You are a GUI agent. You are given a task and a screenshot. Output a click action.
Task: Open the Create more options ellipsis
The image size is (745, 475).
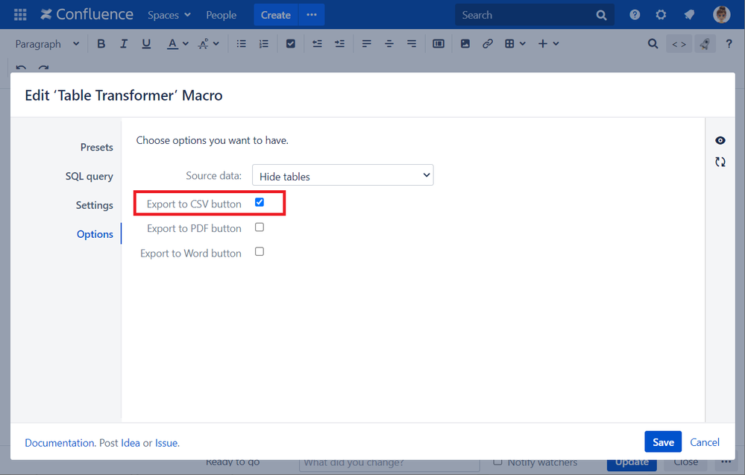click(x=312, y=15)
